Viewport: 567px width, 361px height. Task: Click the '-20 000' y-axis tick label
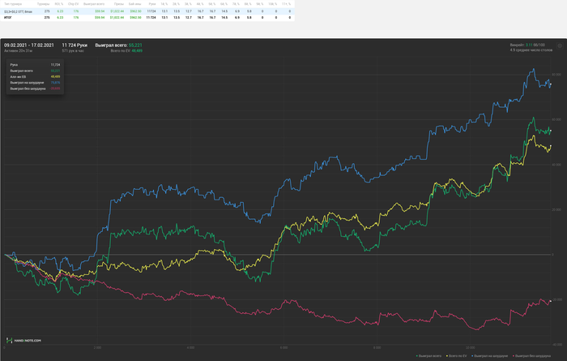tap(556, 300)
